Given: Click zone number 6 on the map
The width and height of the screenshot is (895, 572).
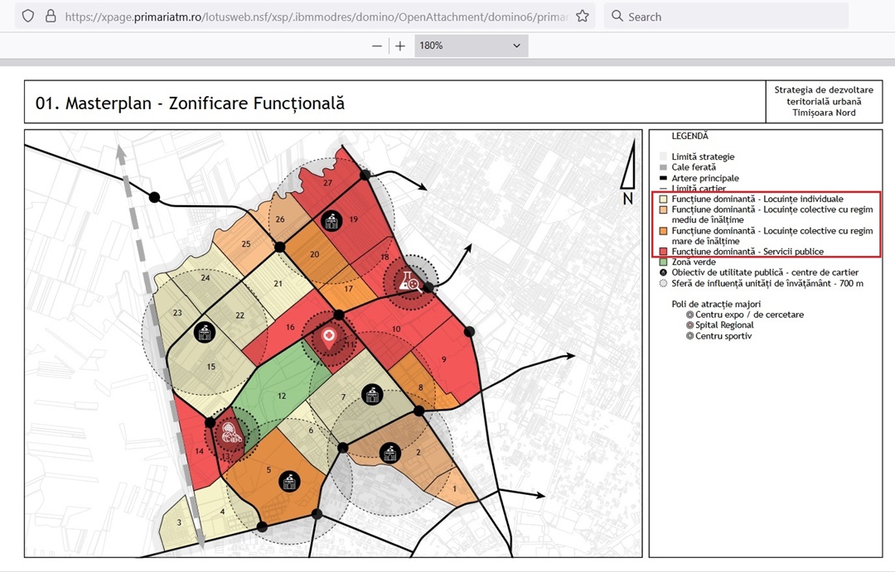Looking at the screenshot, I should click(311, 430).
